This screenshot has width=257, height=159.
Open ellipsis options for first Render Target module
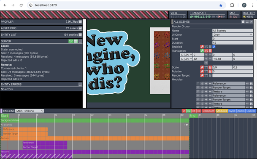247,87
